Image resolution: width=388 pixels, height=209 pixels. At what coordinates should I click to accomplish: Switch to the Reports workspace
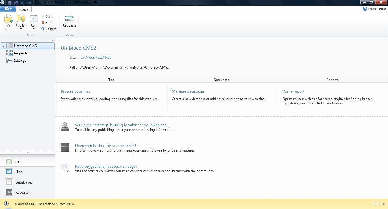27,192
